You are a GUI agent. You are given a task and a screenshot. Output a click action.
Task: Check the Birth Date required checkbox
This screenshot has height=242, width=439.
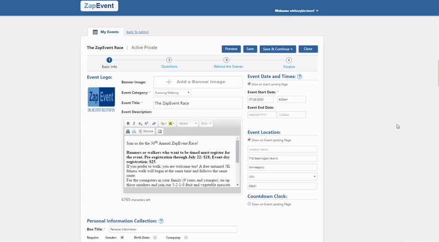click(x=155, y=237)
